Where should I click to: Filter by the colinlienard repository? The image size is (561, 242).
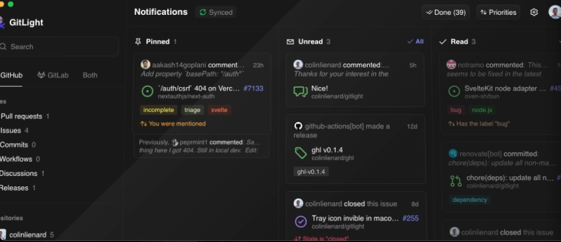click(27, 235)
